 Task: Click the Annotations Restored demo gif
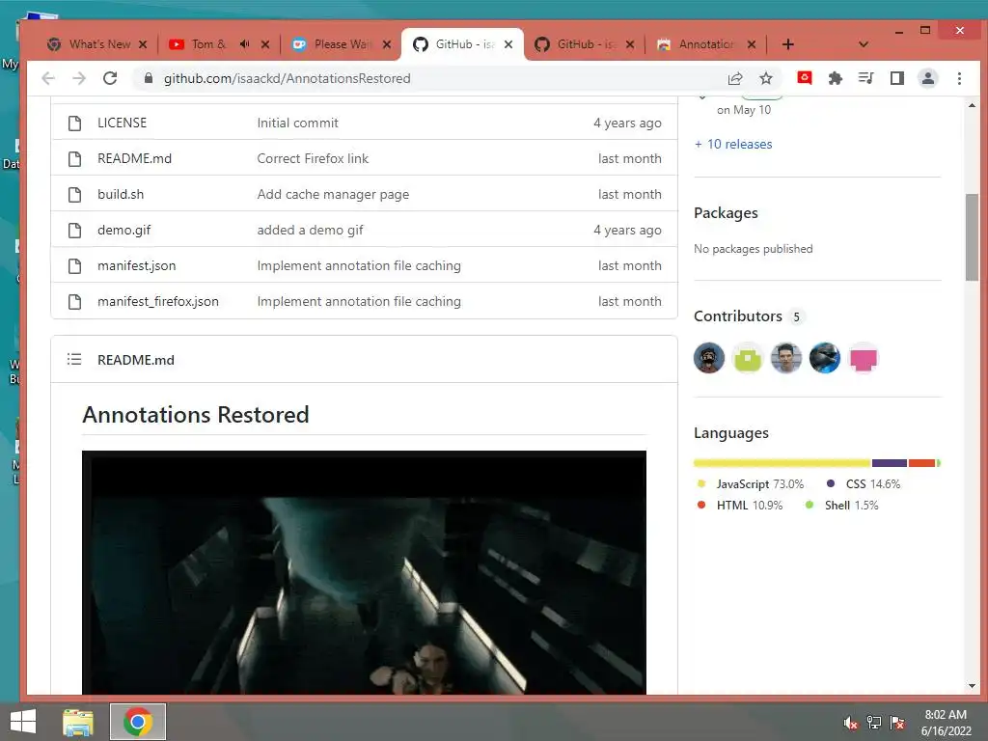coord(364,572)
